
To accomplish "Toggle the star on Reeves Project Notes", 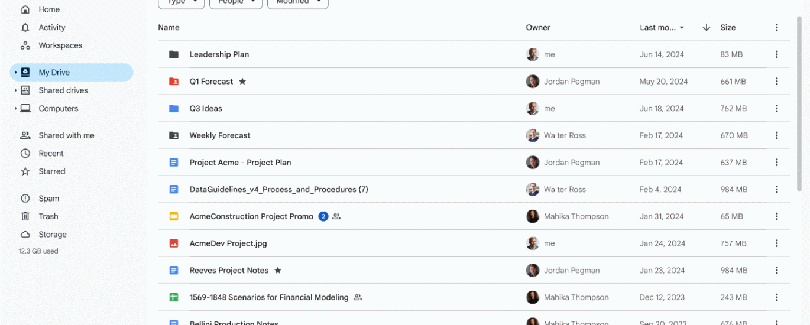I will [x=278, y=271].
